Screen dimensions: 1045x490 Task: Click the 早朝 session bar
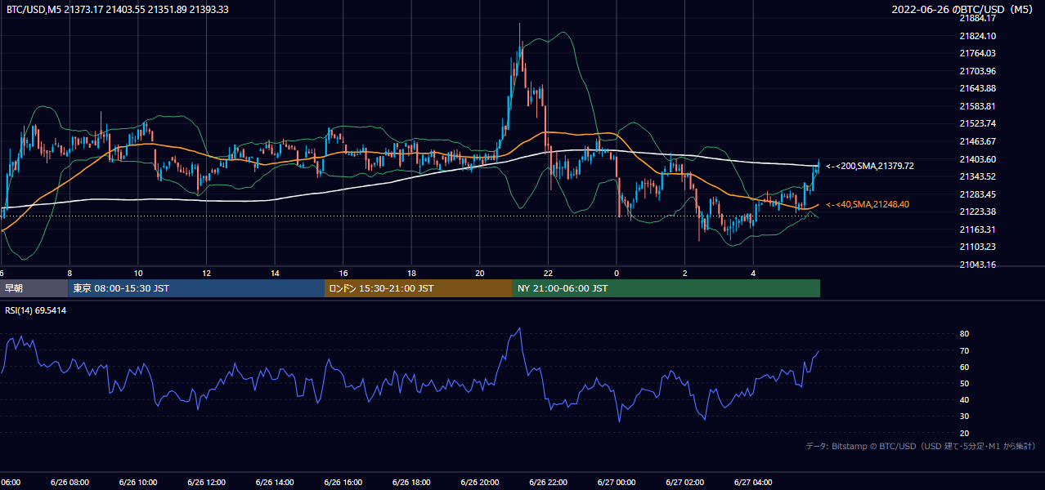point(34,288)
